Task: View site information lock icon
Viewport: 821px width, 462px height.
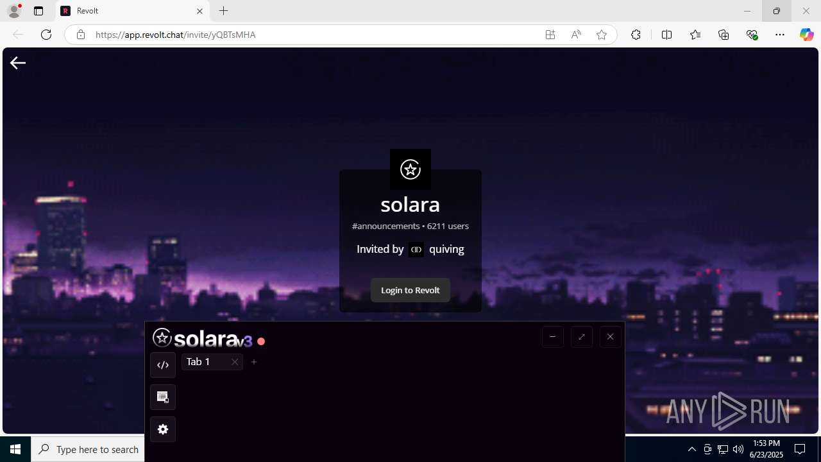Action: tap(81, 35)
